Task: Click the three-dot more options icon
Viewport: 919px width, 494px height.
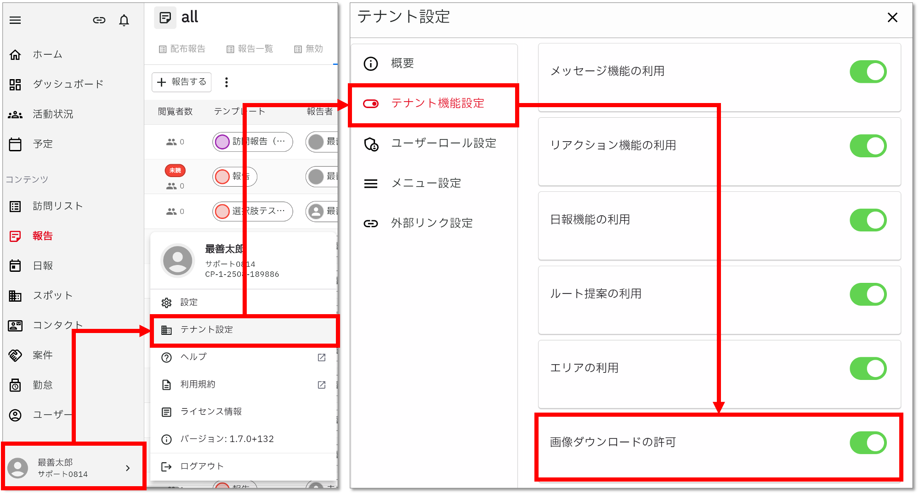Action: [226, 82]
